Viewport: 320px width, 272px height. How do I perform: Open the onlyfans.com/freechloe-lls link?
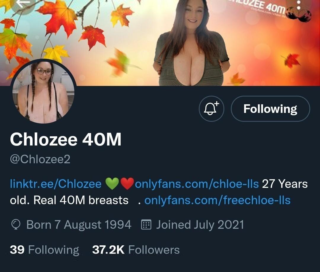click(x=217, y=200)
